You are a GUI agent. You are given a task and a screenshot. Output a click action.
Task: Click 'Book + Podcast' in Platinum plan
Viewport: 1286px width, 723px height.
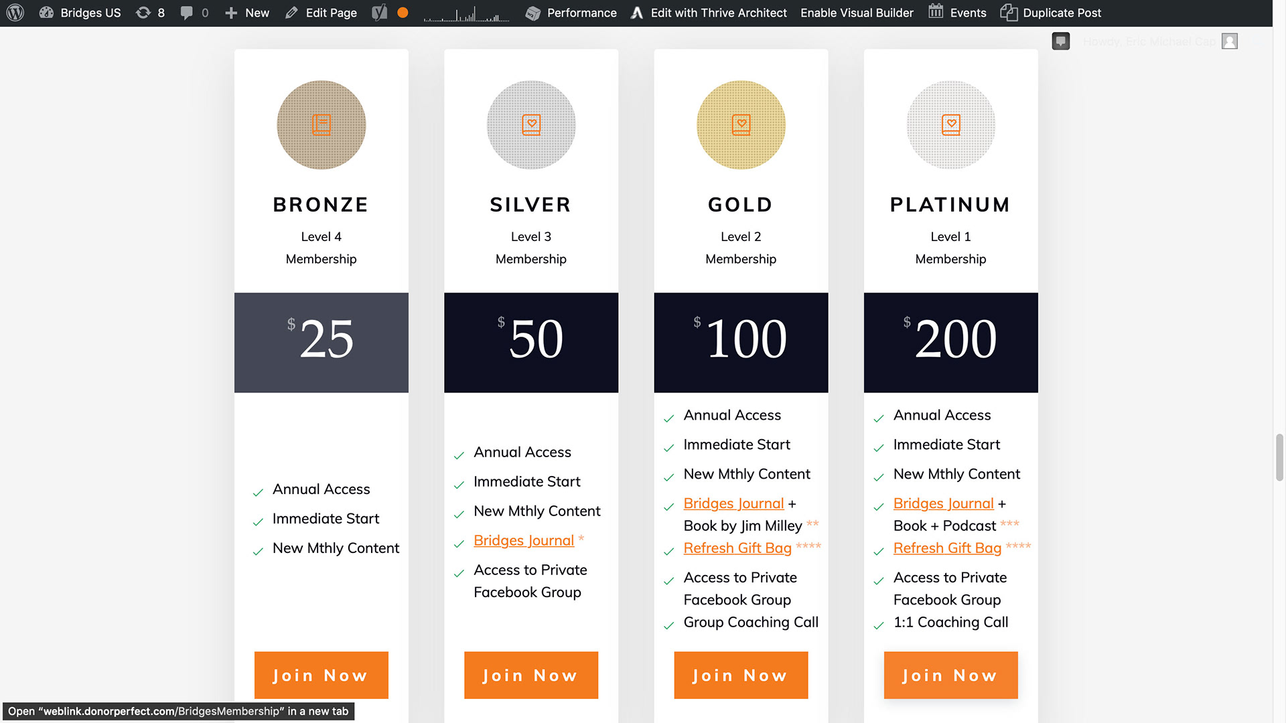944,526
